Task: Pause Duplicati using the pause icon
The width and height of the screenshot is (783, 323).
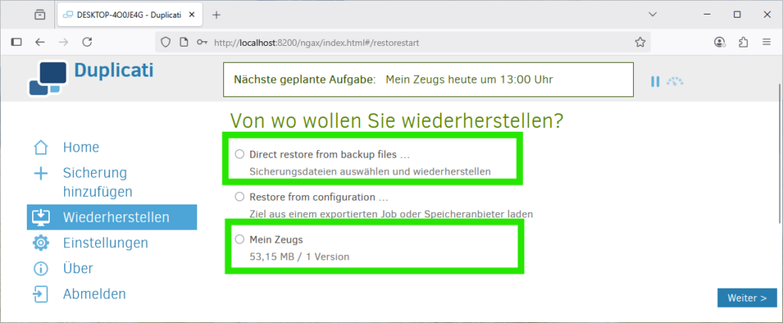Action: [x=655, y=81]
